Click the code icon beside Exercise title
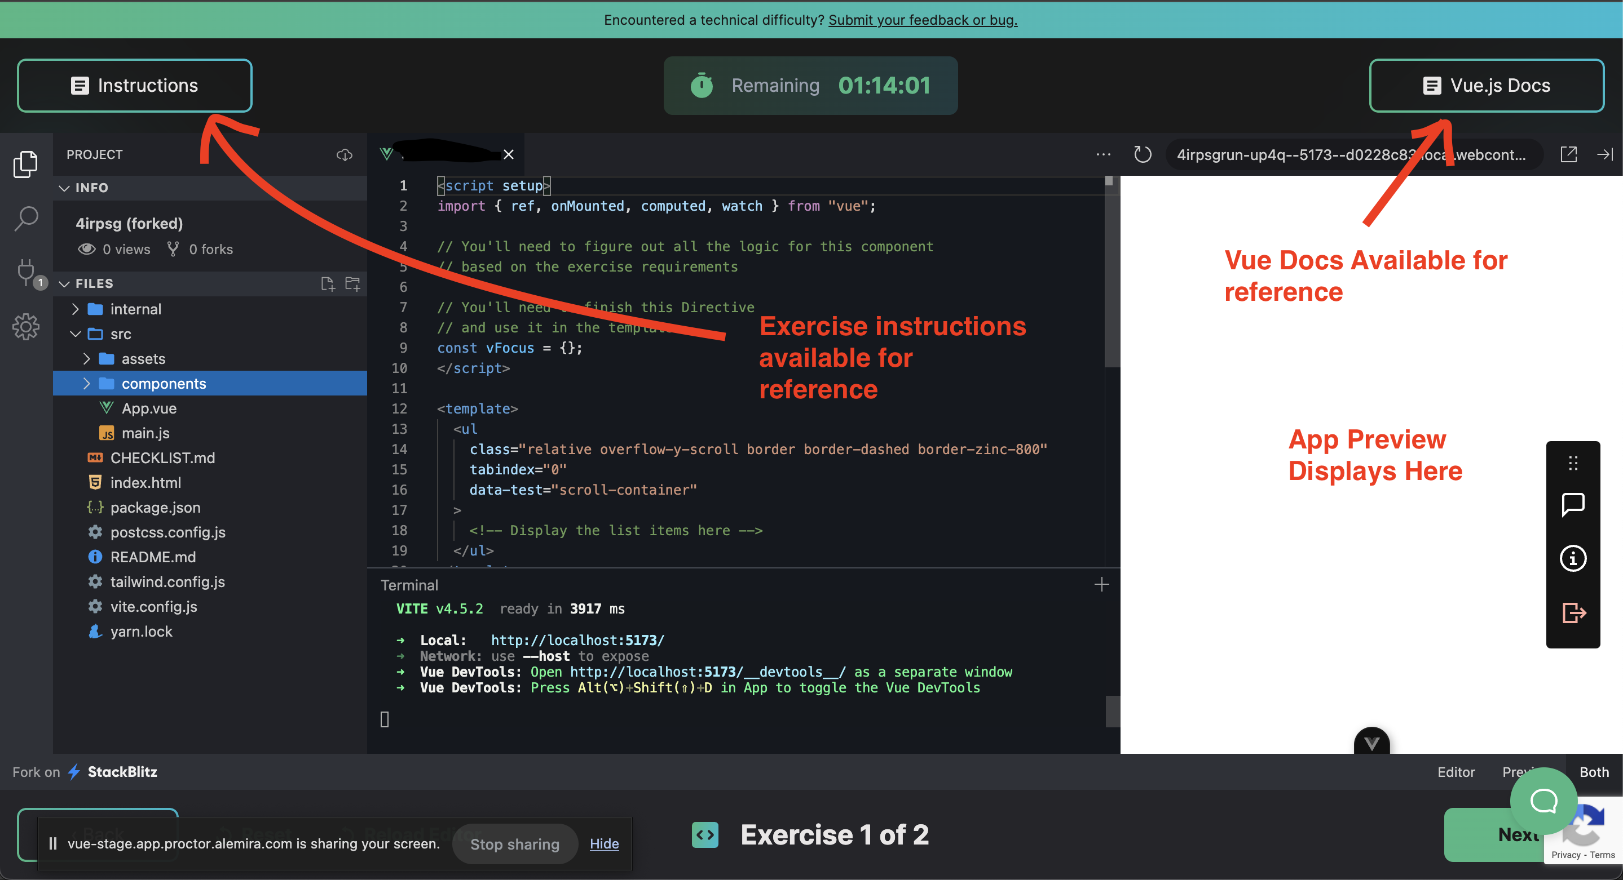This screenshot has height=880, width=1623. pos(705,835)
